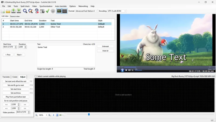
Task: Open the File menu
Action: pyautogui.click(x=4, y=6)
